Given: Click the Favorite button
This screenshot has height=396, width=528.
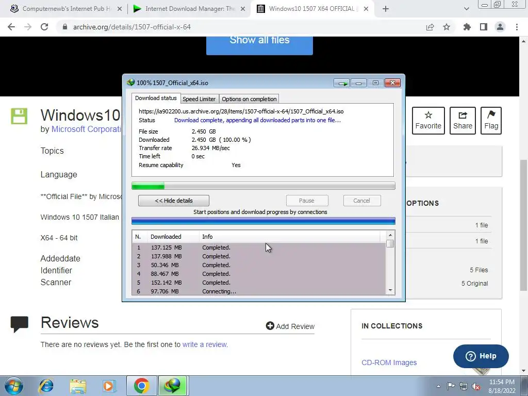Looking at the screenshot, I should point(428,121).
